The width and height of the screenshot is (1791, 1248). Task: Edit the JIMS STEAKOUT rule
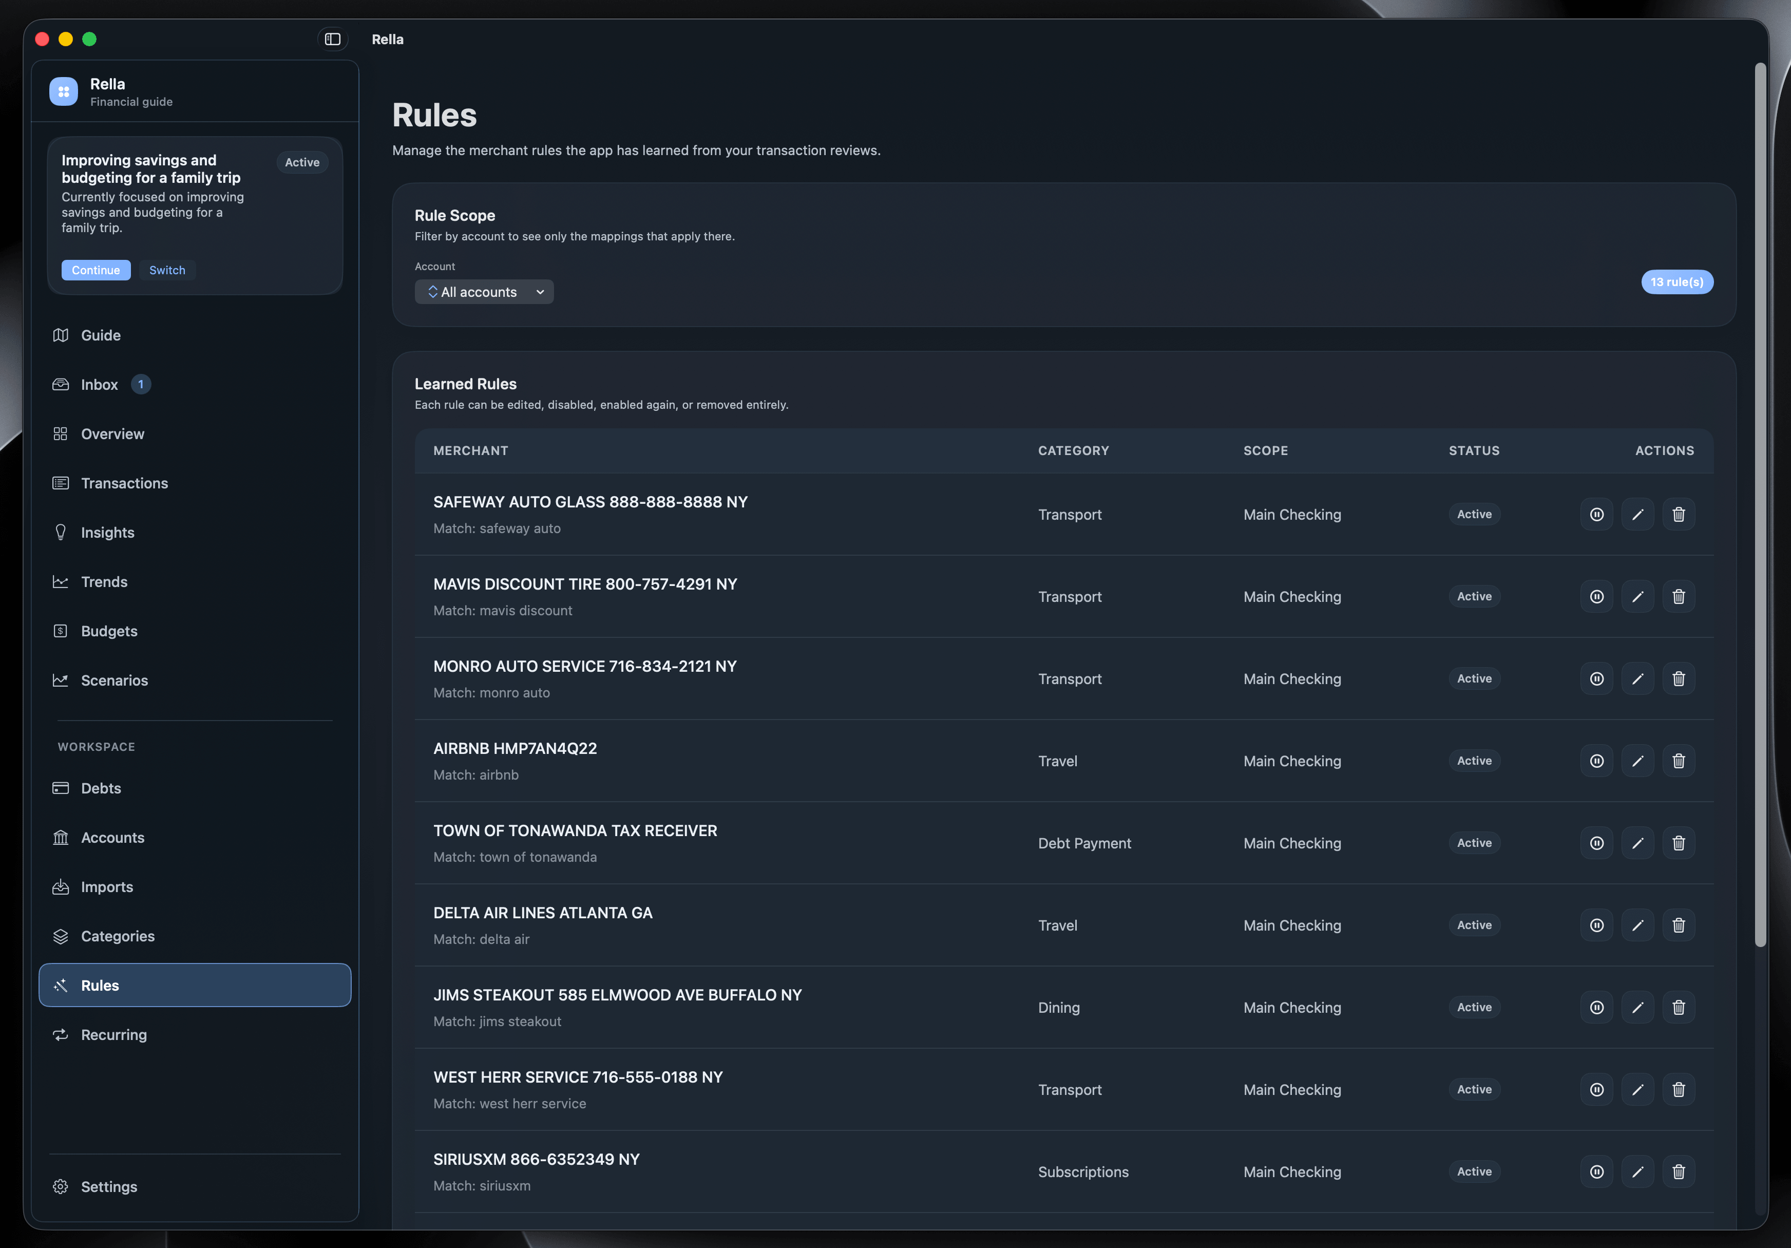(x=1637, y=1007)
